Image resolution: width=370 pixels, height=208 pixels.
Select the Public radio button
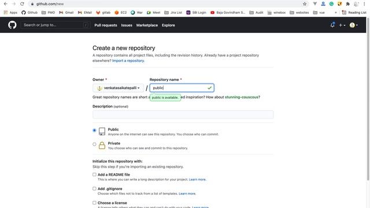(94, 130)
